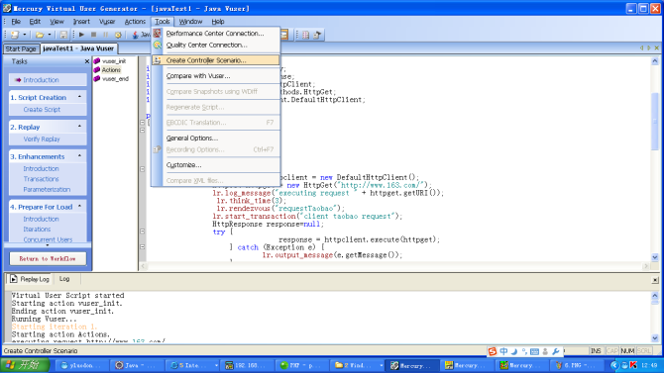The width and height of the screenshot is (664, 373).
Task: Switch to the Log tab
Action: coord(64,279)
